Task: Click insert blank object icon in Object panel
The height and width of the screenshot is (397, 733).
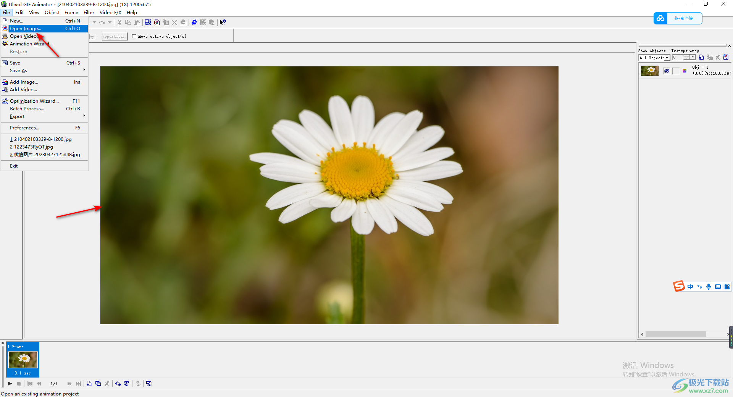Action: coord(701,58)
